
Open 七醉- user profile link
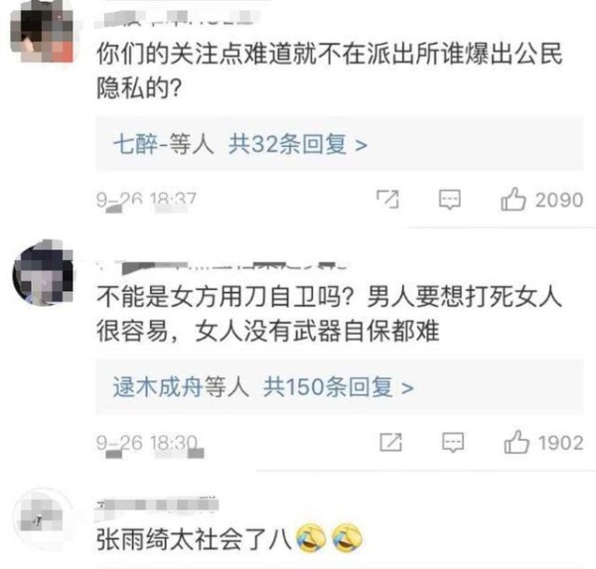pos(141,144)
